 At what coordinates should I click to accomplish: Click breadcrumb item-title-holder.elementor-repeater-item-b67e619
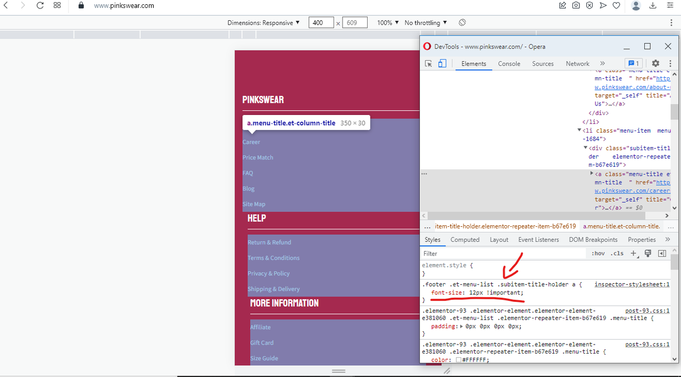click(x=505, y=226)
